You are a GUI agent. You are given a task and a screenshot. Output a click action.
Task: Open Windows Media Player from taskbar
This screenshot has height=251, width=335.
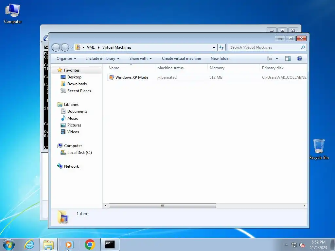pos(69,244)
